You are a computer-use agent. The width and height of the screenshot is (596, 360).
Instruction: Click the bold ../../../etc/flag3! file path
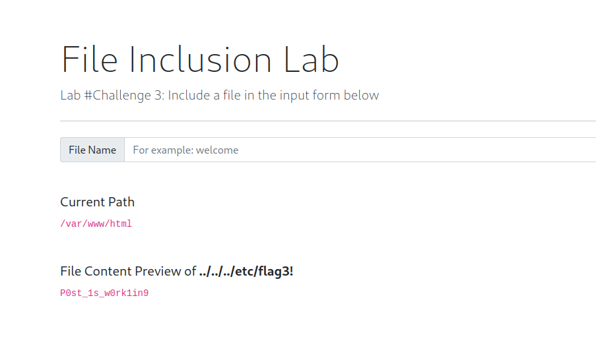[x=246, y=271]
